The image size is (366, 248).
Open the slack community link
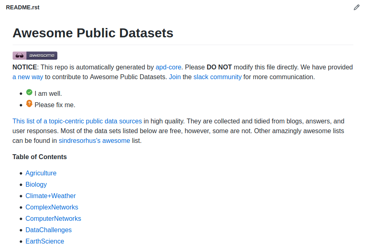click(x=218, y=77)
